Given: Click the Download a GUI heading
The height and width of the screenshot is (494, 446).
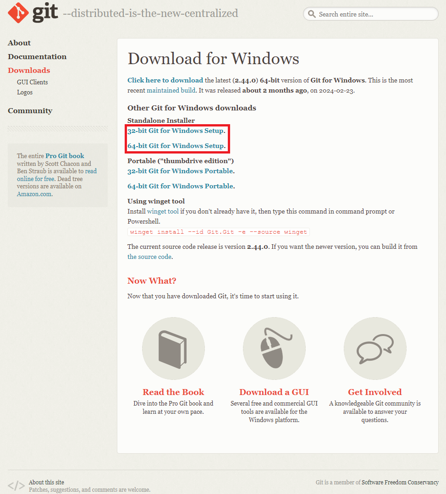Looking at the screenshot, I should 274,392.
